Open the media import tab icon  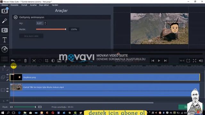click(x=4, y=11)
